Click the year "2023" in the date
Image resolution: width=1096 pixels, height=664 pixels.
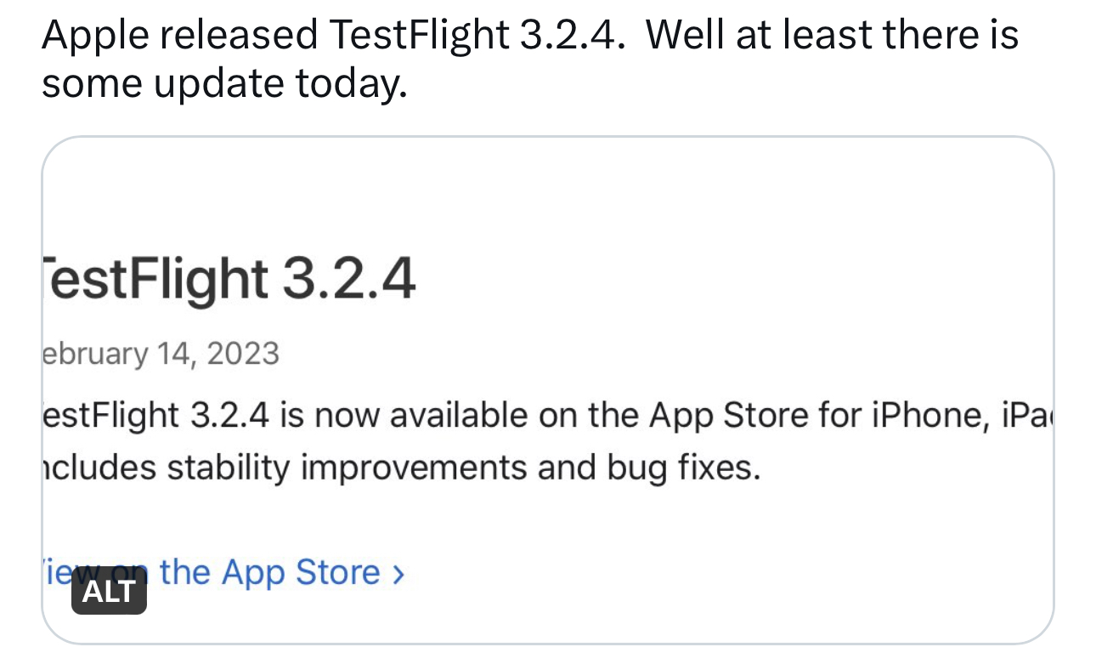[x=242, y=353]
